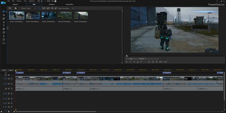Screen dimensions: 226x113
Task: Click the search magnifier icon in library
Action: (x=72, y=8)
